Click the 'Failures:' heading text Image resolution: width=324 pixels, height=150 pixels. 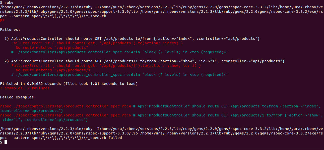(x=10, y=30)
